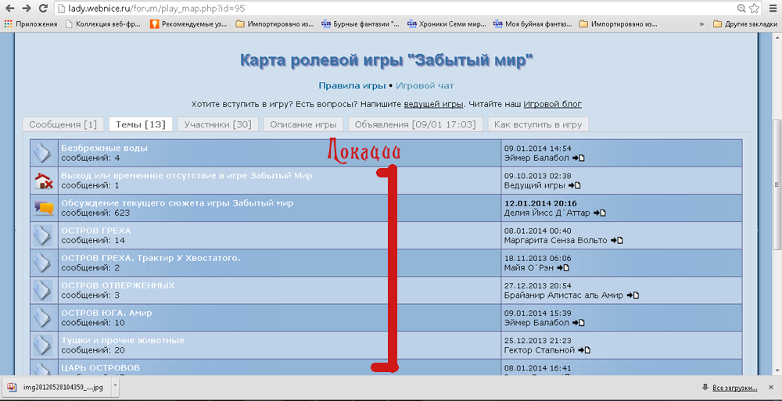782x401 pixels.
Task: Open topic Тушки и прочие животные
Action: [123, 340]
